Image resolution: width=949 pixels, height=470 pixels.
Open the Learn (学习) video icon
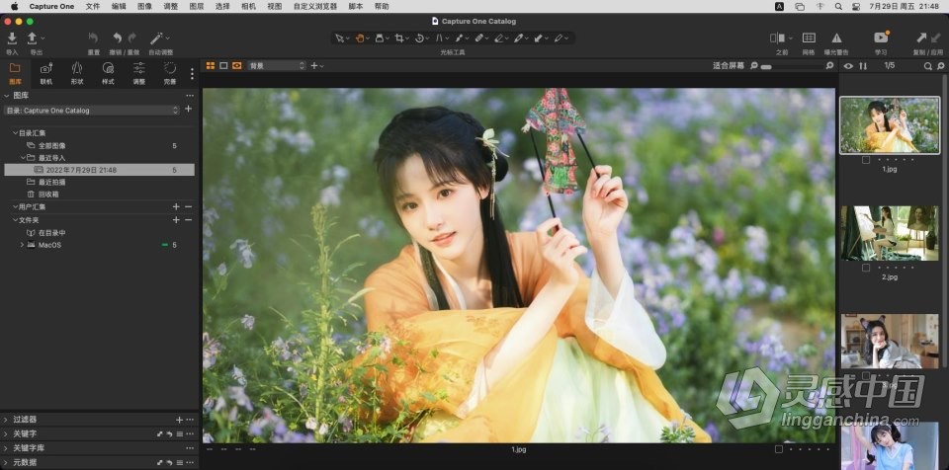(880, 39)
